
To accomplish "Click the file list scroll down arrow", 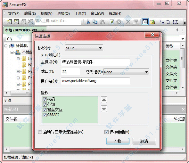I will [x=183, y=87].
